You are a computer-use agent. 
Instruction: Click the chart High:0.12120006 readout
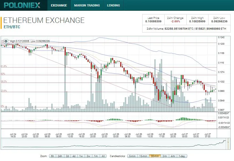coord(20,41)
